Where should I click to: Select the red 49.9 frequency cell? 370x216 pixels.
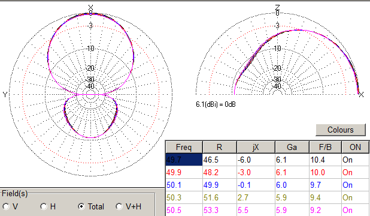pyautogui.click(x=184, y=172)
